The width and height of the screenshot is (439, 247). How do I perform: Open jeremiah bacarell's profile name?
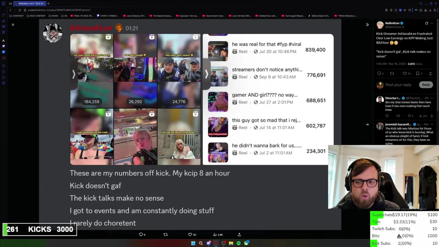pyautogui.click(x=398, y=125)
